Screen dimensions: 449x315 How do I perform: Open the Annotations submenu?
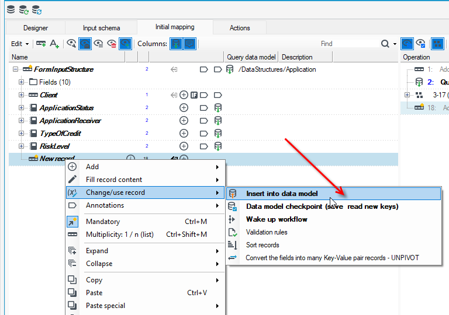(x=145, y=205)
